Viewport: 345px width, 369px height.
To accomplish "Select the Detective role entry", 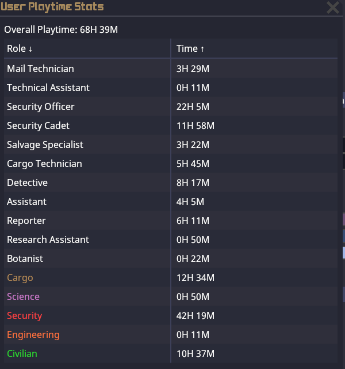I will click(x=27, y=182).
